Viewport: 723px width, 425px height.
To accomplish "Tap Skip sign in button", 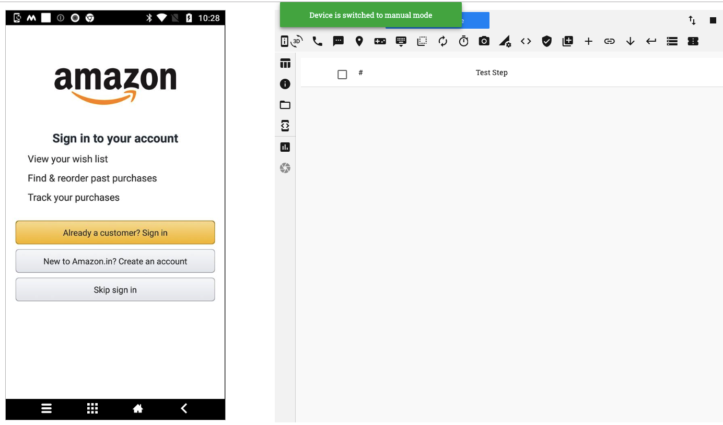I will 115,290.
